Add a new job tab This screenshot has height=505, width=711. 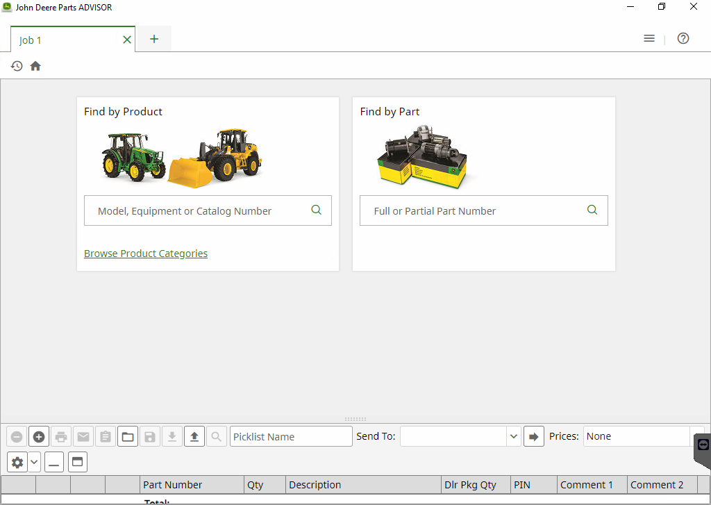[154, 39]
